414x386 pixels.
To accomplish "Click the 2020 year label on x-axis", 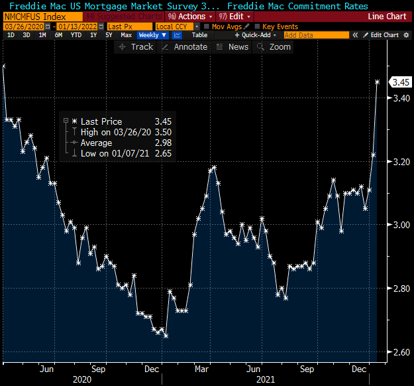I will point(82,379).
